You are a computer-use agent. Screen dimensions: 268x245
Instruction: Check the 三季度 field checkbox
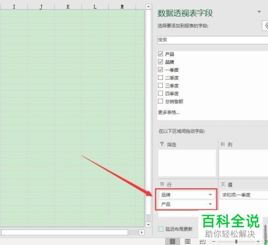[160, 85]
